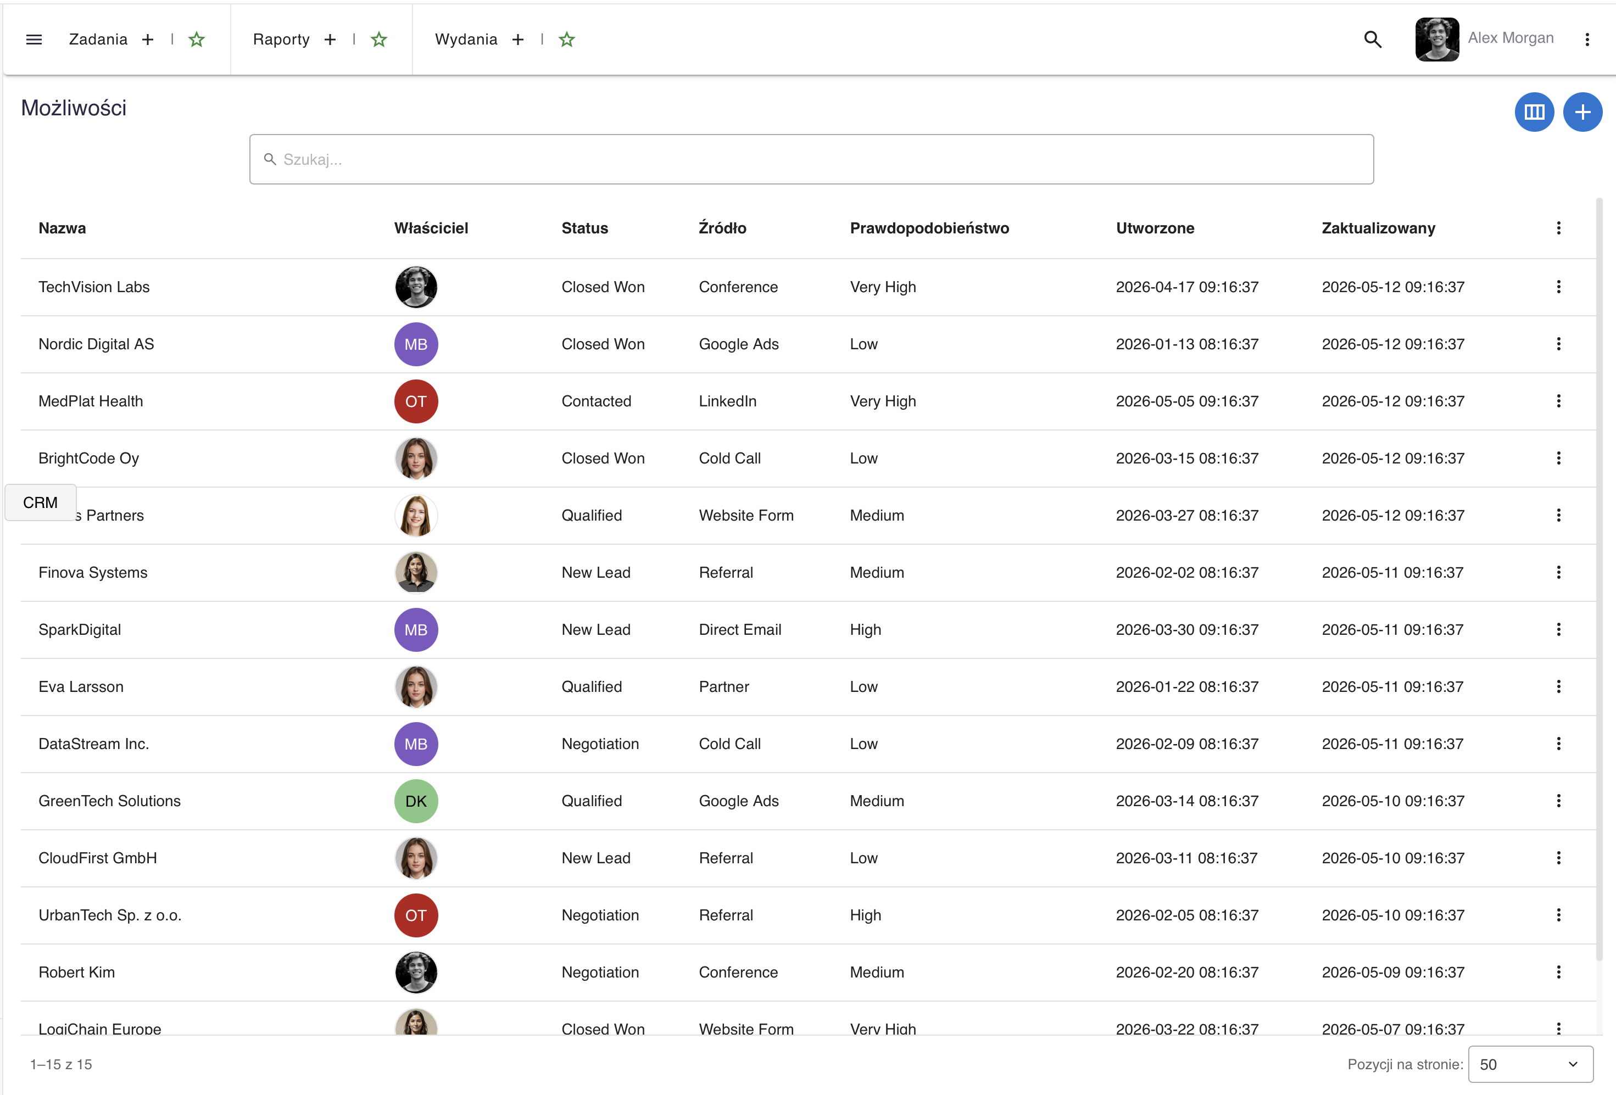Click the MB avatar in Nordic Digital AS row

click(x=416, y=344)
